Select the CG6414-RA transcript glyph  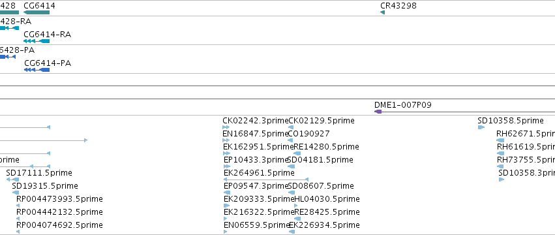[x=37, y=41]
